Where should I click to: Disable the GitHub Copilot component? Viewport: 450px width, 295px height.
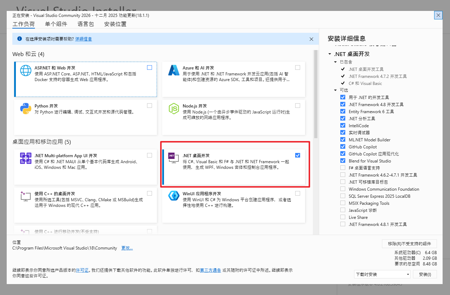coord(343,147)
